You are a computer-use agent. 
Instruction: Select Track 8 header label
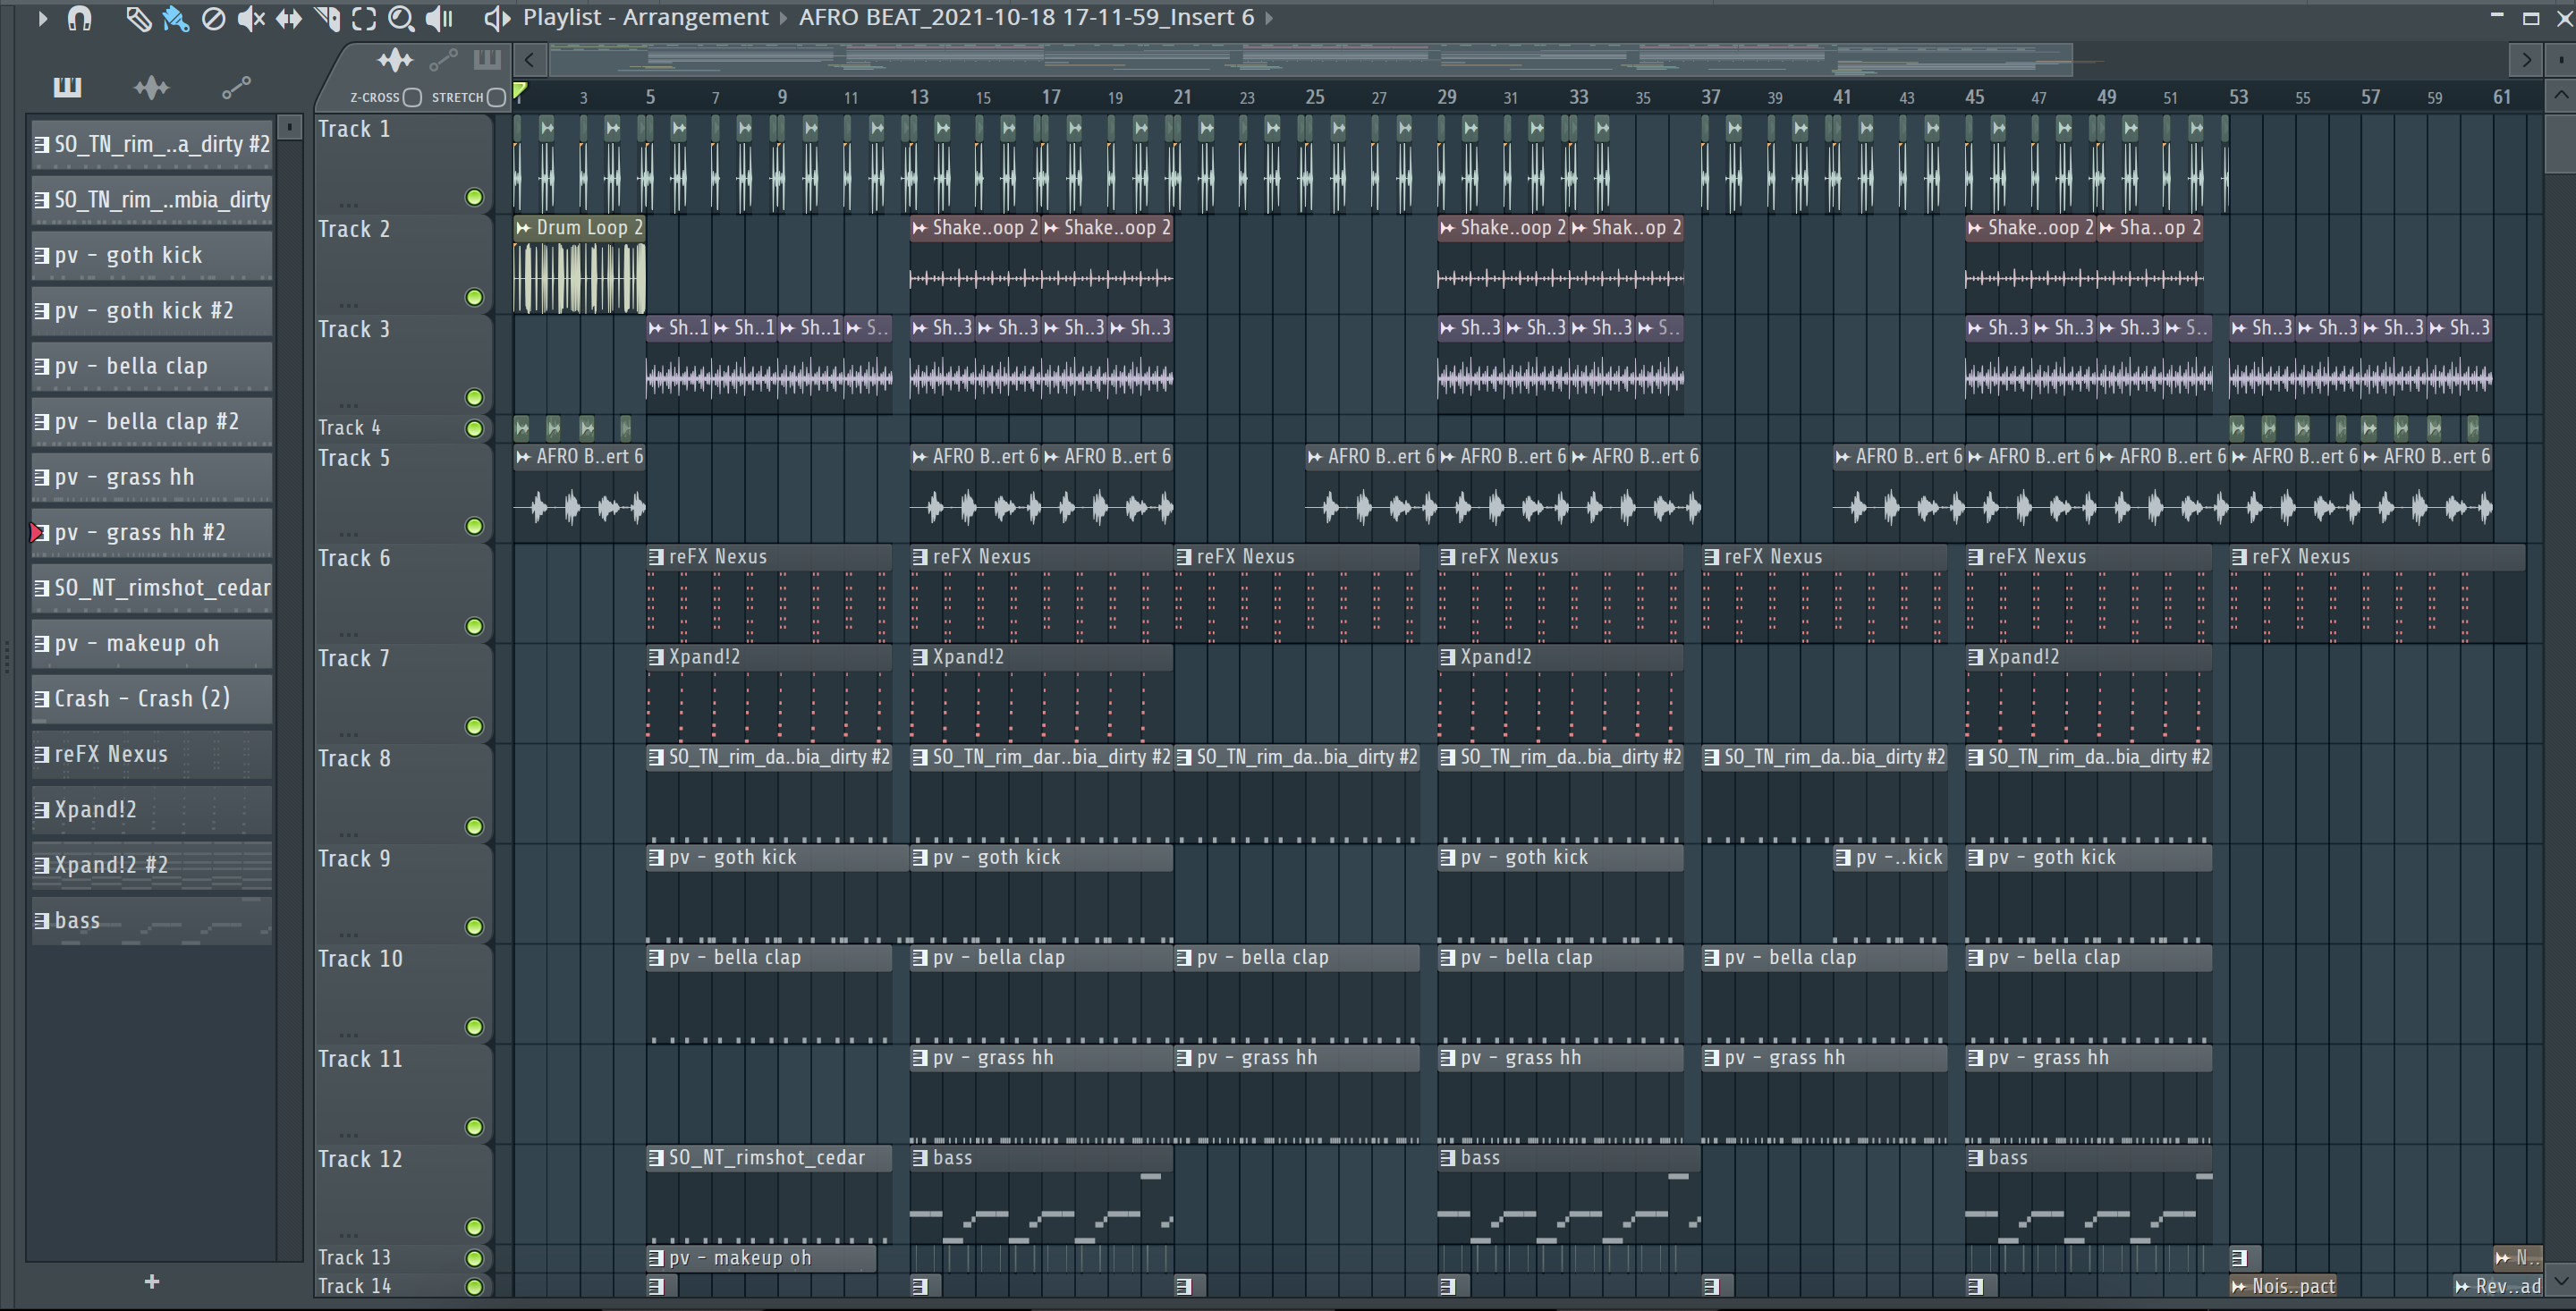tap(354, 758)
